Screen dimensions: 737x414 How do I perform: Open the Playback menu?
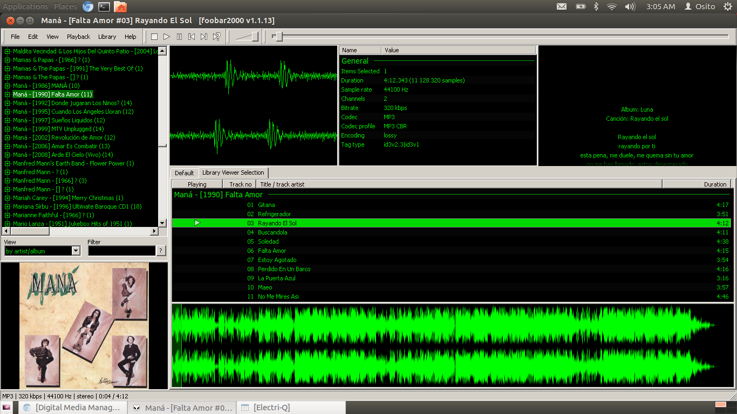pyautogui.click(x=78, y=37)
